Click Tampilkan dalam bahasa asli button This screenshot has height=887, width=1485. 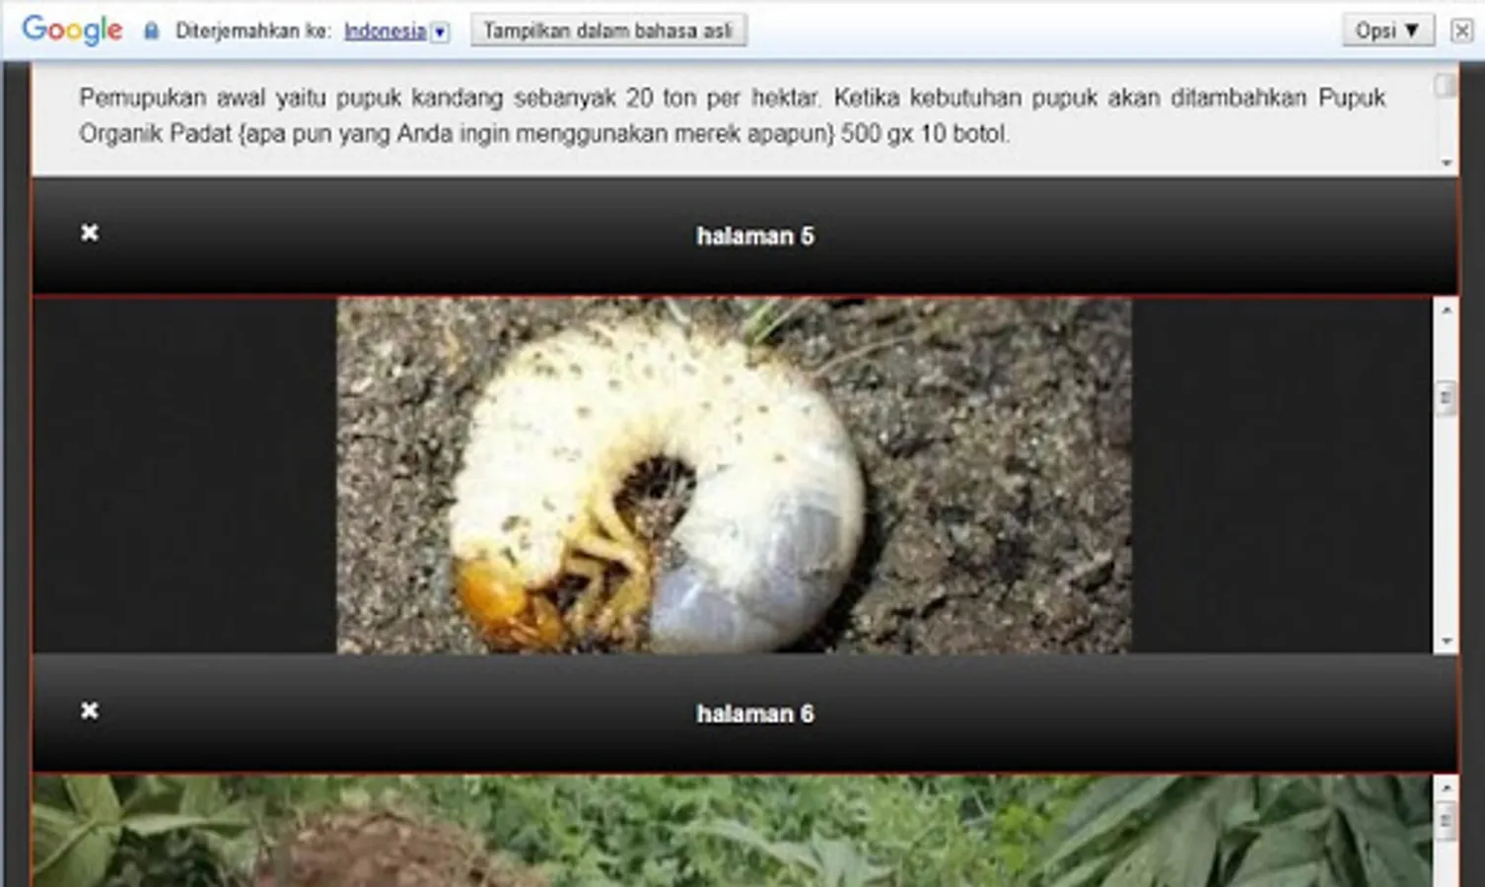tap(607, 31)
